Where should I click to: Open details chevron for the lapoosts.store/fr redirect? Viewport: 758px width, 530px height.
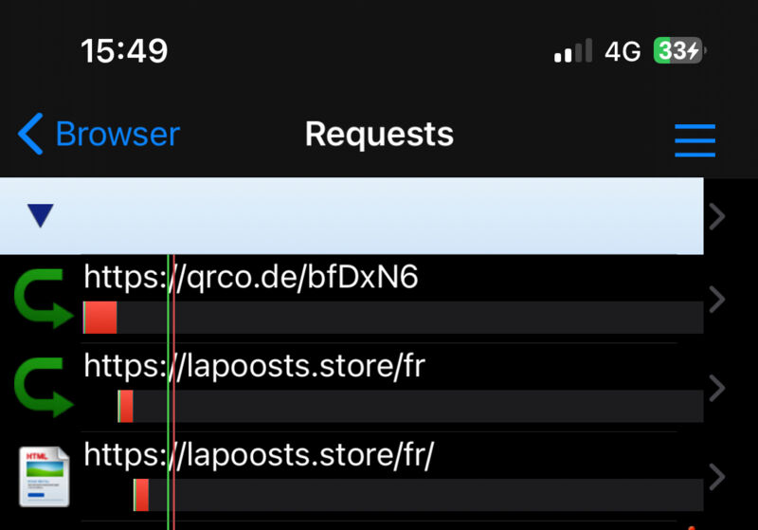(717, 388)
